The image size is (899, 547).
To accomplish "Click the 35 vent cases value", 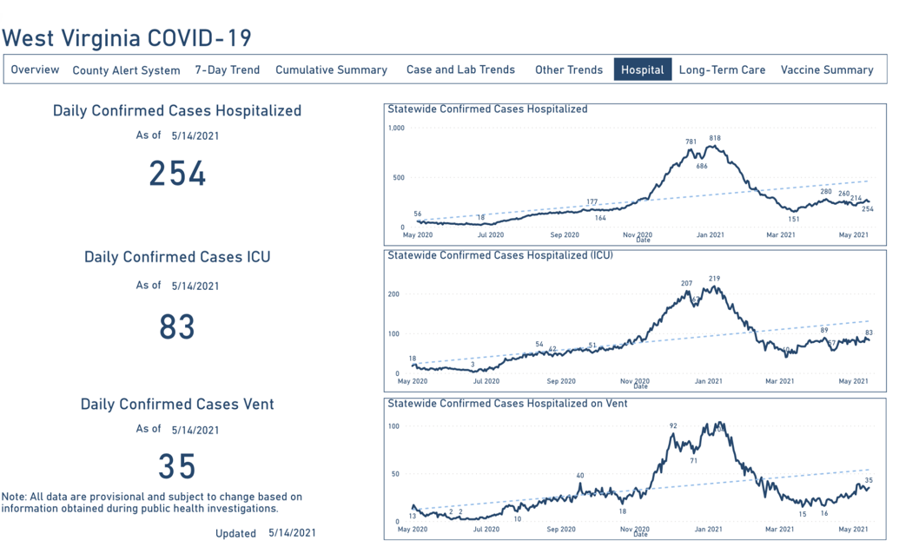I will tap(177, 467).
